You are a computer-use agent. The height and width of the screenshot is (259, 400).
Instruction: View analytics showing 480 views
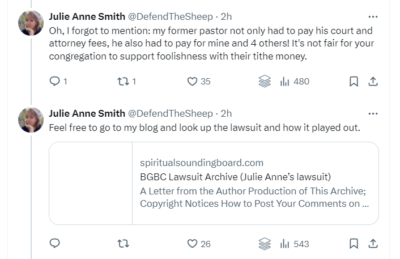pos(295,82)
